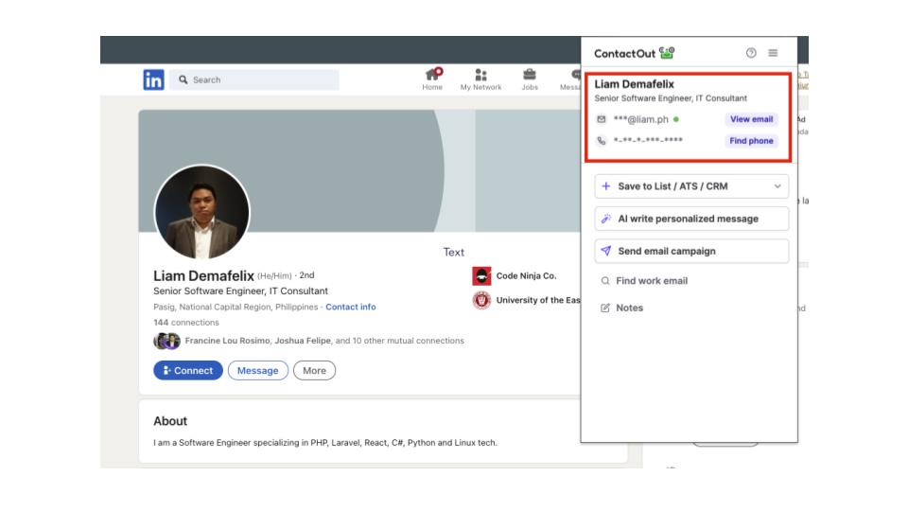Click Find phone button
Viewport: 908px width, 511px height.
pos(751,141)
